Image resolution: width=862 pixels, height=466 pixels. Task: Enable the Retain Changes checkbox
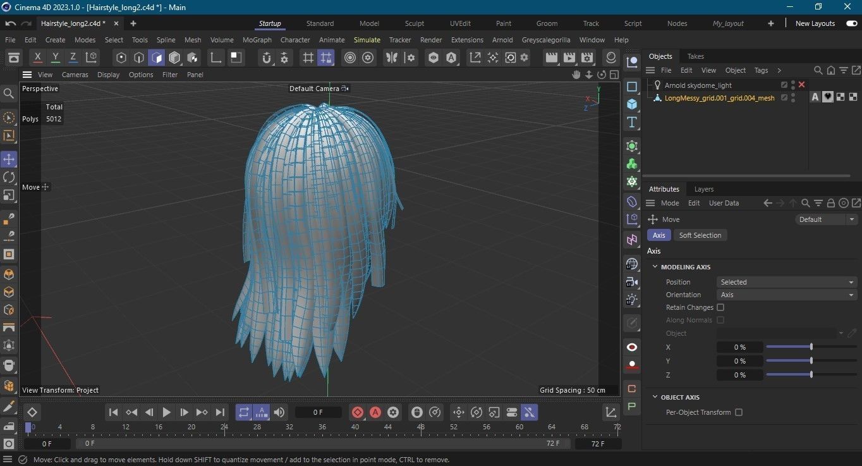pyautogui.click(x=720, y=307)
